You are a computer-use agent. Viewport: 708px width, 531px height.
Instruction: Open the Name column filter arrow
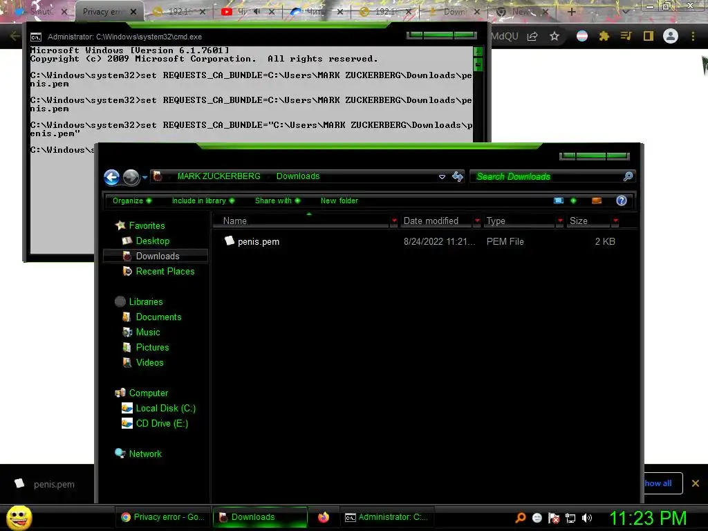pos(394,221)
